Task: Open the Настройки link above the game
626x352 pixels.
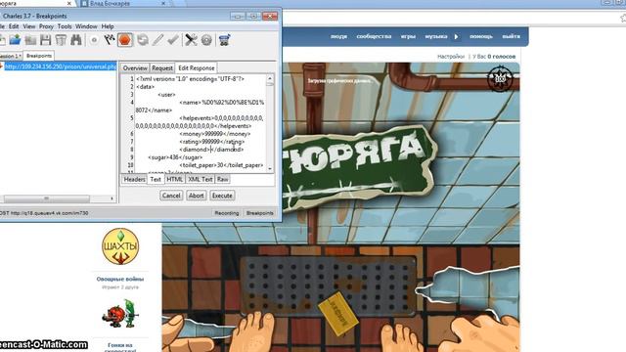Action: coord(451,57)
